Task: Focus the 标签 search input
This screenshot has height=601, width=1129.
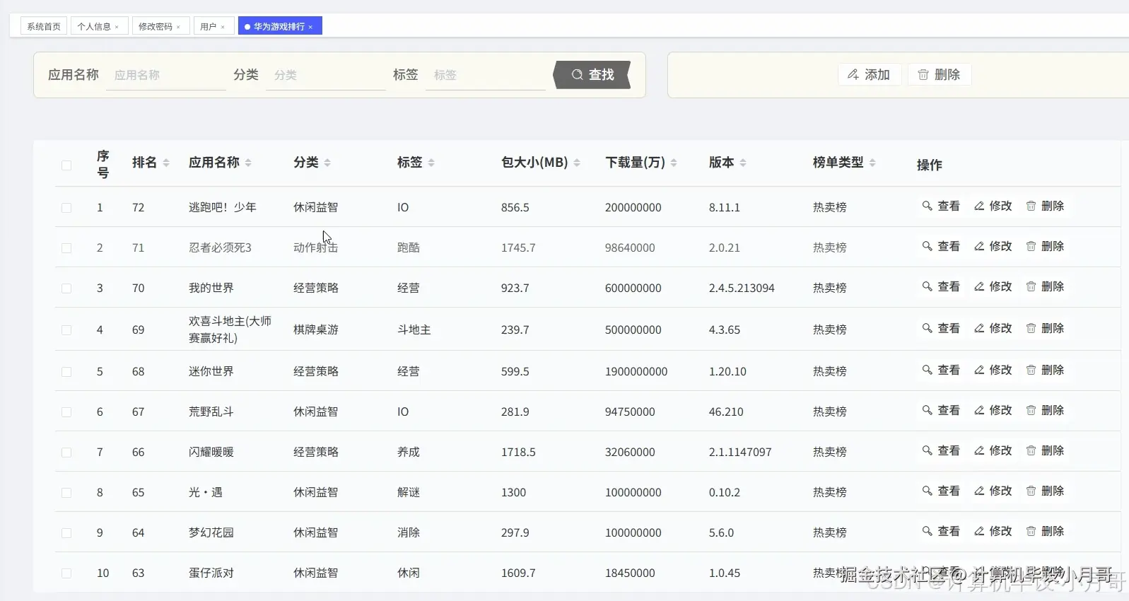Action: [x=486, y=75]
